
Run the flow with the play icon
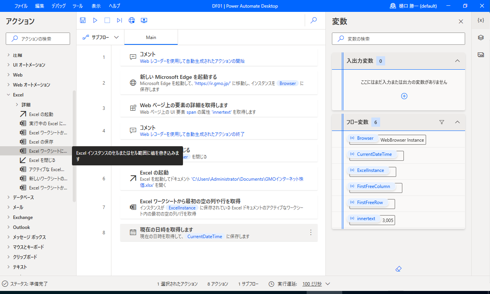[95, 20]
